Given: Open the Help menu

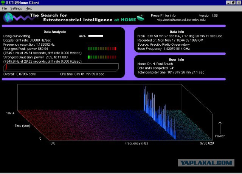Looking at the screenshot, I should tap(29, 8).
